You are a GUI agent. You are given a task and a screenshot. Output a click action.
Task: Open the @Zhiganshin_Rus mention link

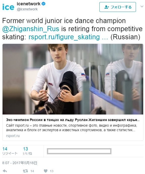point(31,29)
